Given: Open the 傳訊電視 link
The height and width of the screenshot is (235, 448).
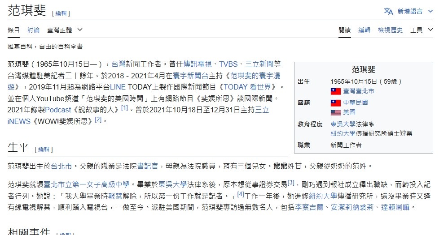Looking at the screenshot, I should [198, 64].
